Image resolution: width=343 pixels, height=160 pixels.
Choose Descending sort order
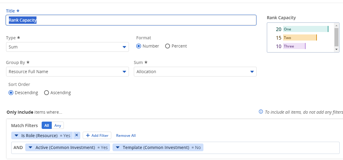pyautogui.click(x=11, y=93)
